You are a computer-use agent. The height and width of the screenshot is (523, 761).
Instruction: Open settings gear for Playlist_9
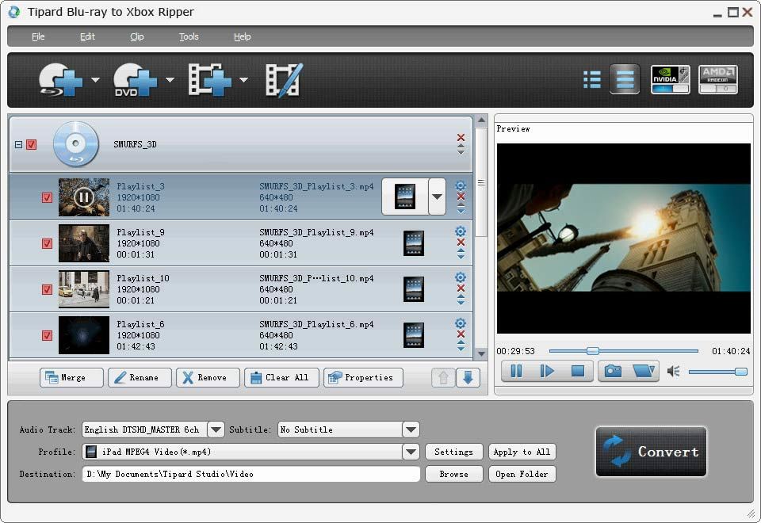tap(461, 231)
